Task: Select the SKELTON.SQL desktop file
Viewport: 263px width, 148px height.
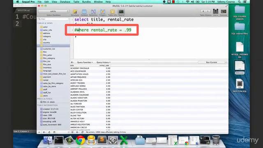Action: [x=240, y=86]
